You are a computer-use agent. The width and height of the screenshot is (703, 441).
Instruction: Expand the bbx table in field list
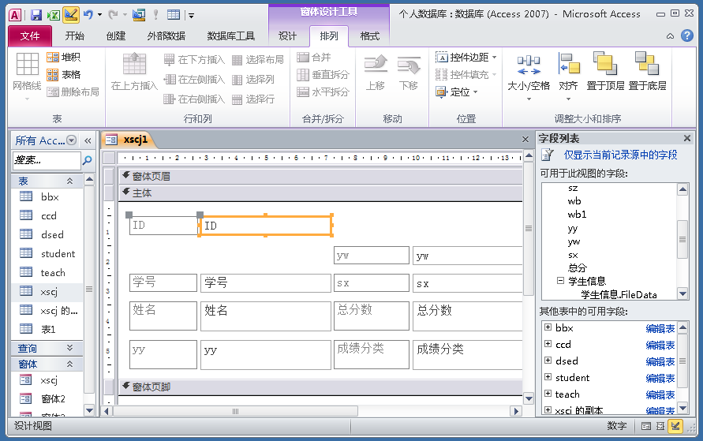point(548,327)
